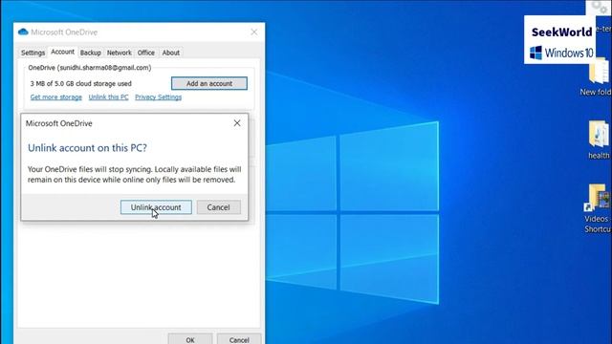Open the Privacy Settings link
This screenshot has height=344, width=612.
click(x=158, y=97)
